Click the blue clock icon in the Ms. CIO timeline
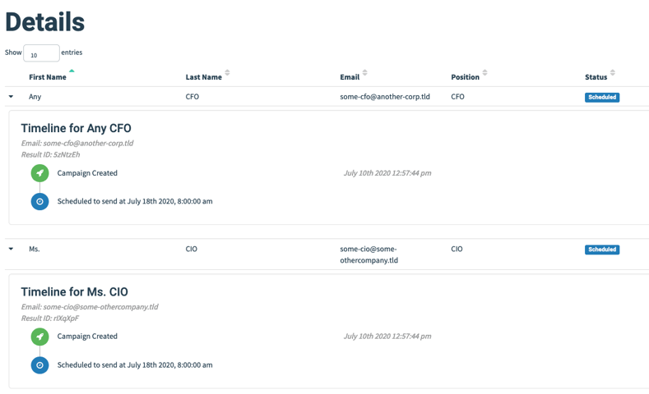This screenshot has height=394, width=649. pyautogui.click(x=39, y=365)
